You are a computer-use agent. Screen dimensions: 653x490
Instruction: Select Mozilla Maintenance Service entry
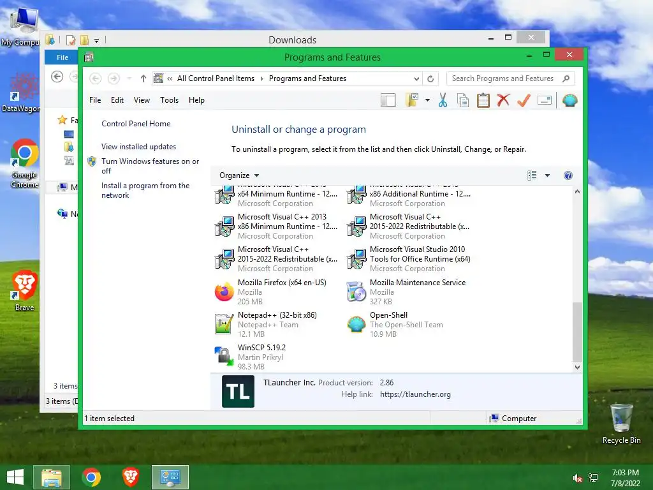click(x=408, y=292)
